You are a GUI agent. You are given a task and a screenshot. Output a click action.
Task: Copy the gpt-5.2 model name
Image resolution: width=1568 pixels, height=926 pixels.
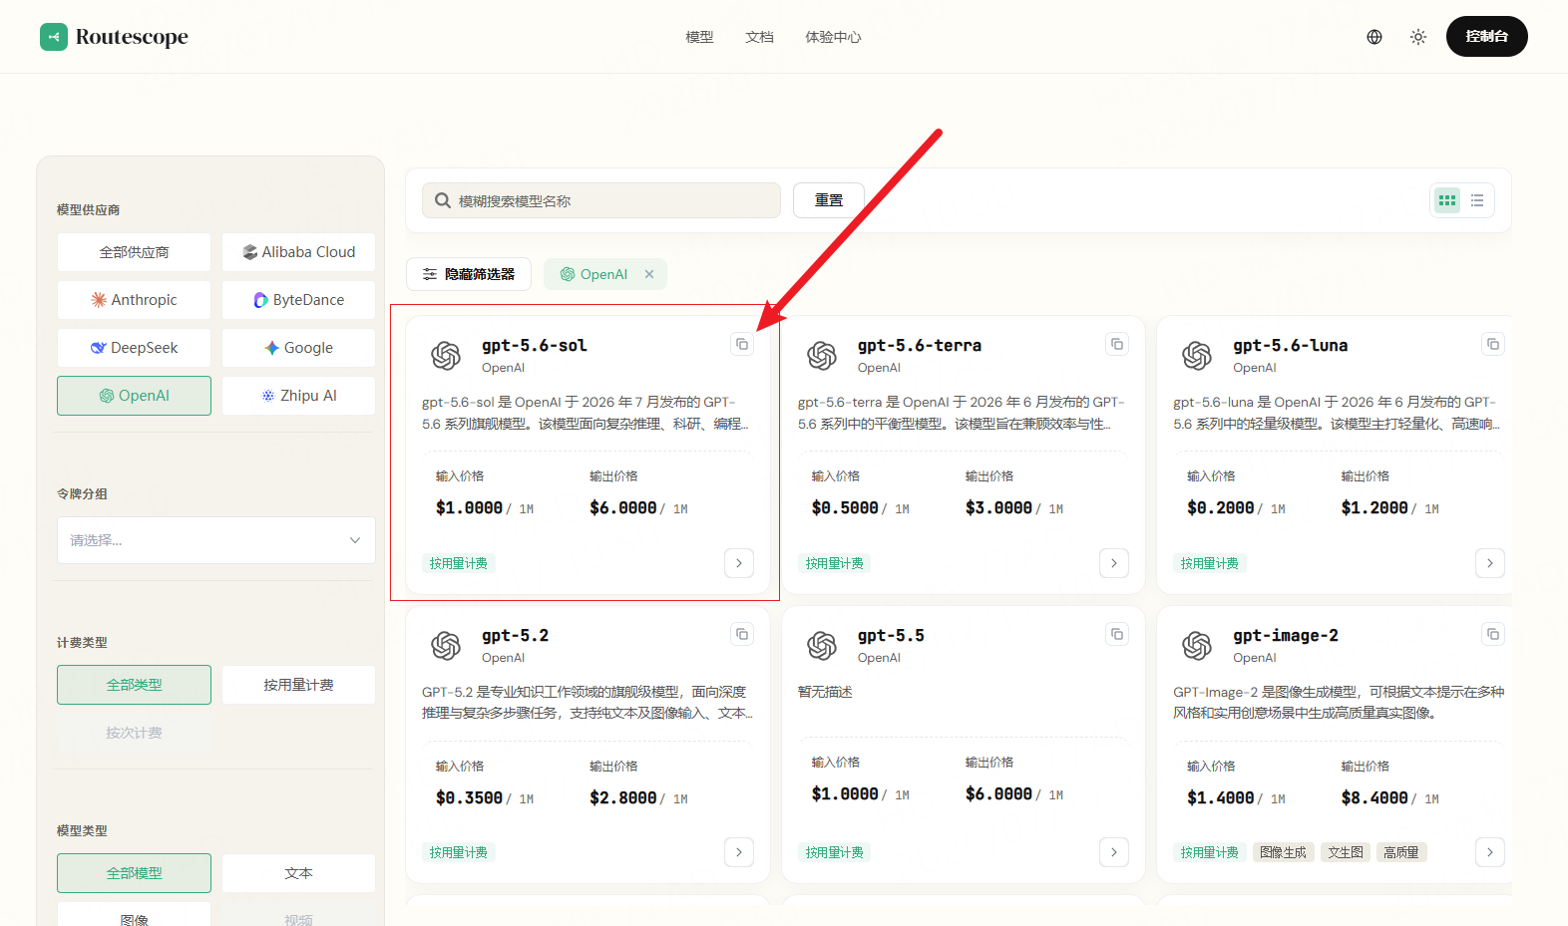point(742,634)
